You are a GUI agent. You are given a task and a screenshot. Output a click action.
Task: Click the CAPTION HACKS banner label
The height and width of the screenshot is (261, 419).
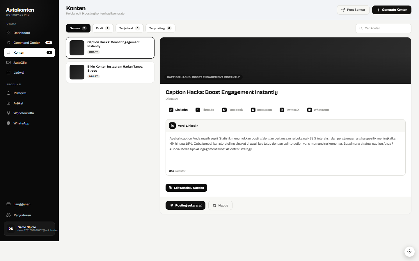coord(203,77)
